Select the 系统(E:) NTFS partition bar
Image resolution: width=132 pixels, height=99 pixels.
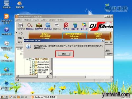point(45,36)
